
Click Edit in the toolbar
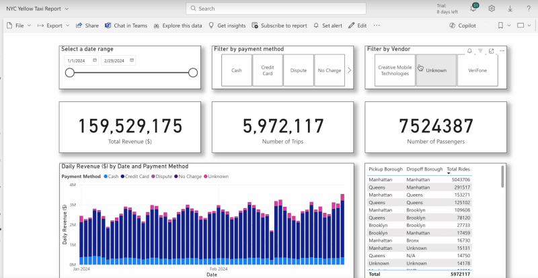(x=357, y=26)
